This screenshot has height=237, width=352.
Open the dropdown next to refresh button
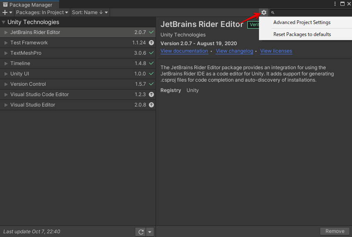(x=150, y=232)
